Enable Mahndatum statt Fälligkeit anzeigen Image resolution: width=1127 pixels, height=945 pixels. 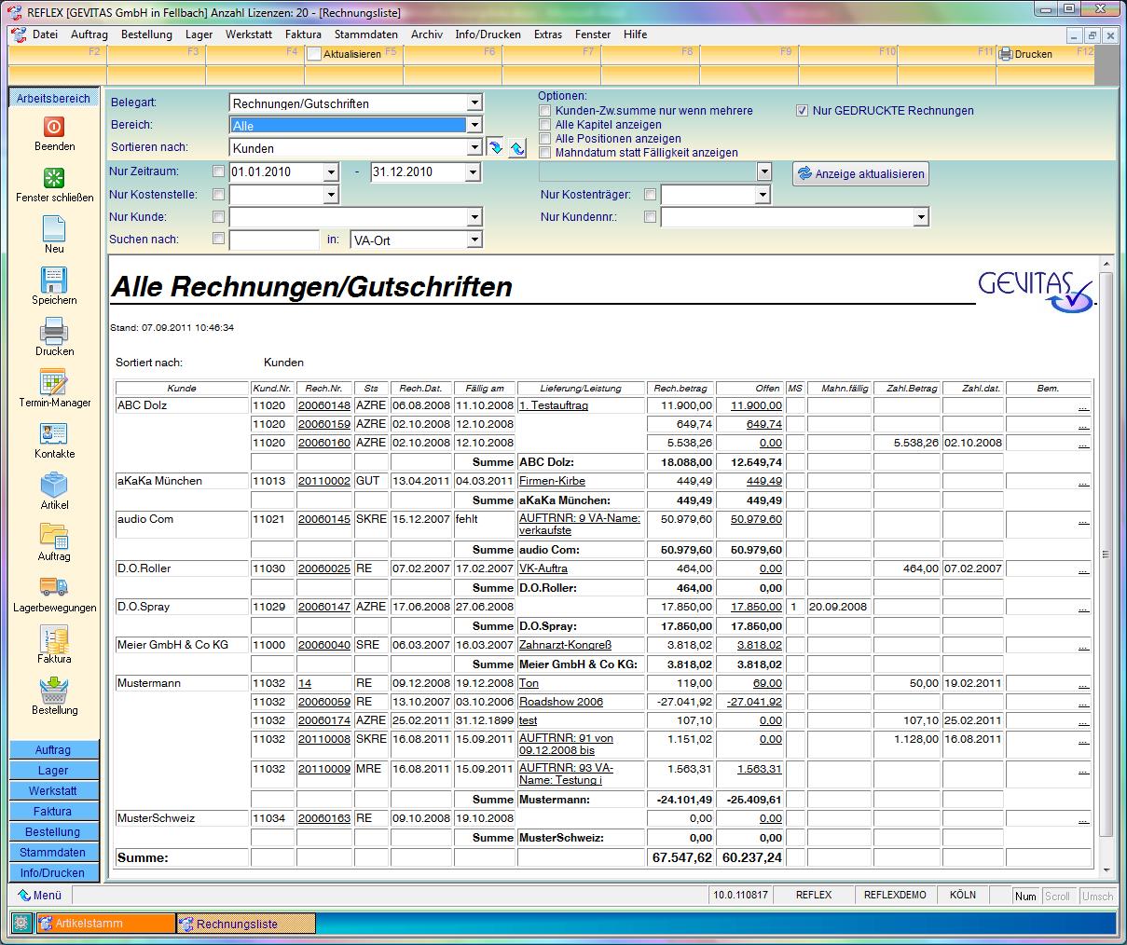pyautogui.click(x=545, y=153)
